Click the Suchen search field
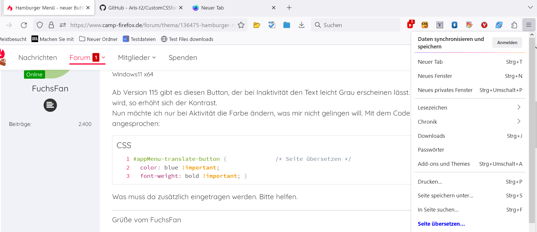Viewport: 537px width, 232px height. (x=358, y=25)
